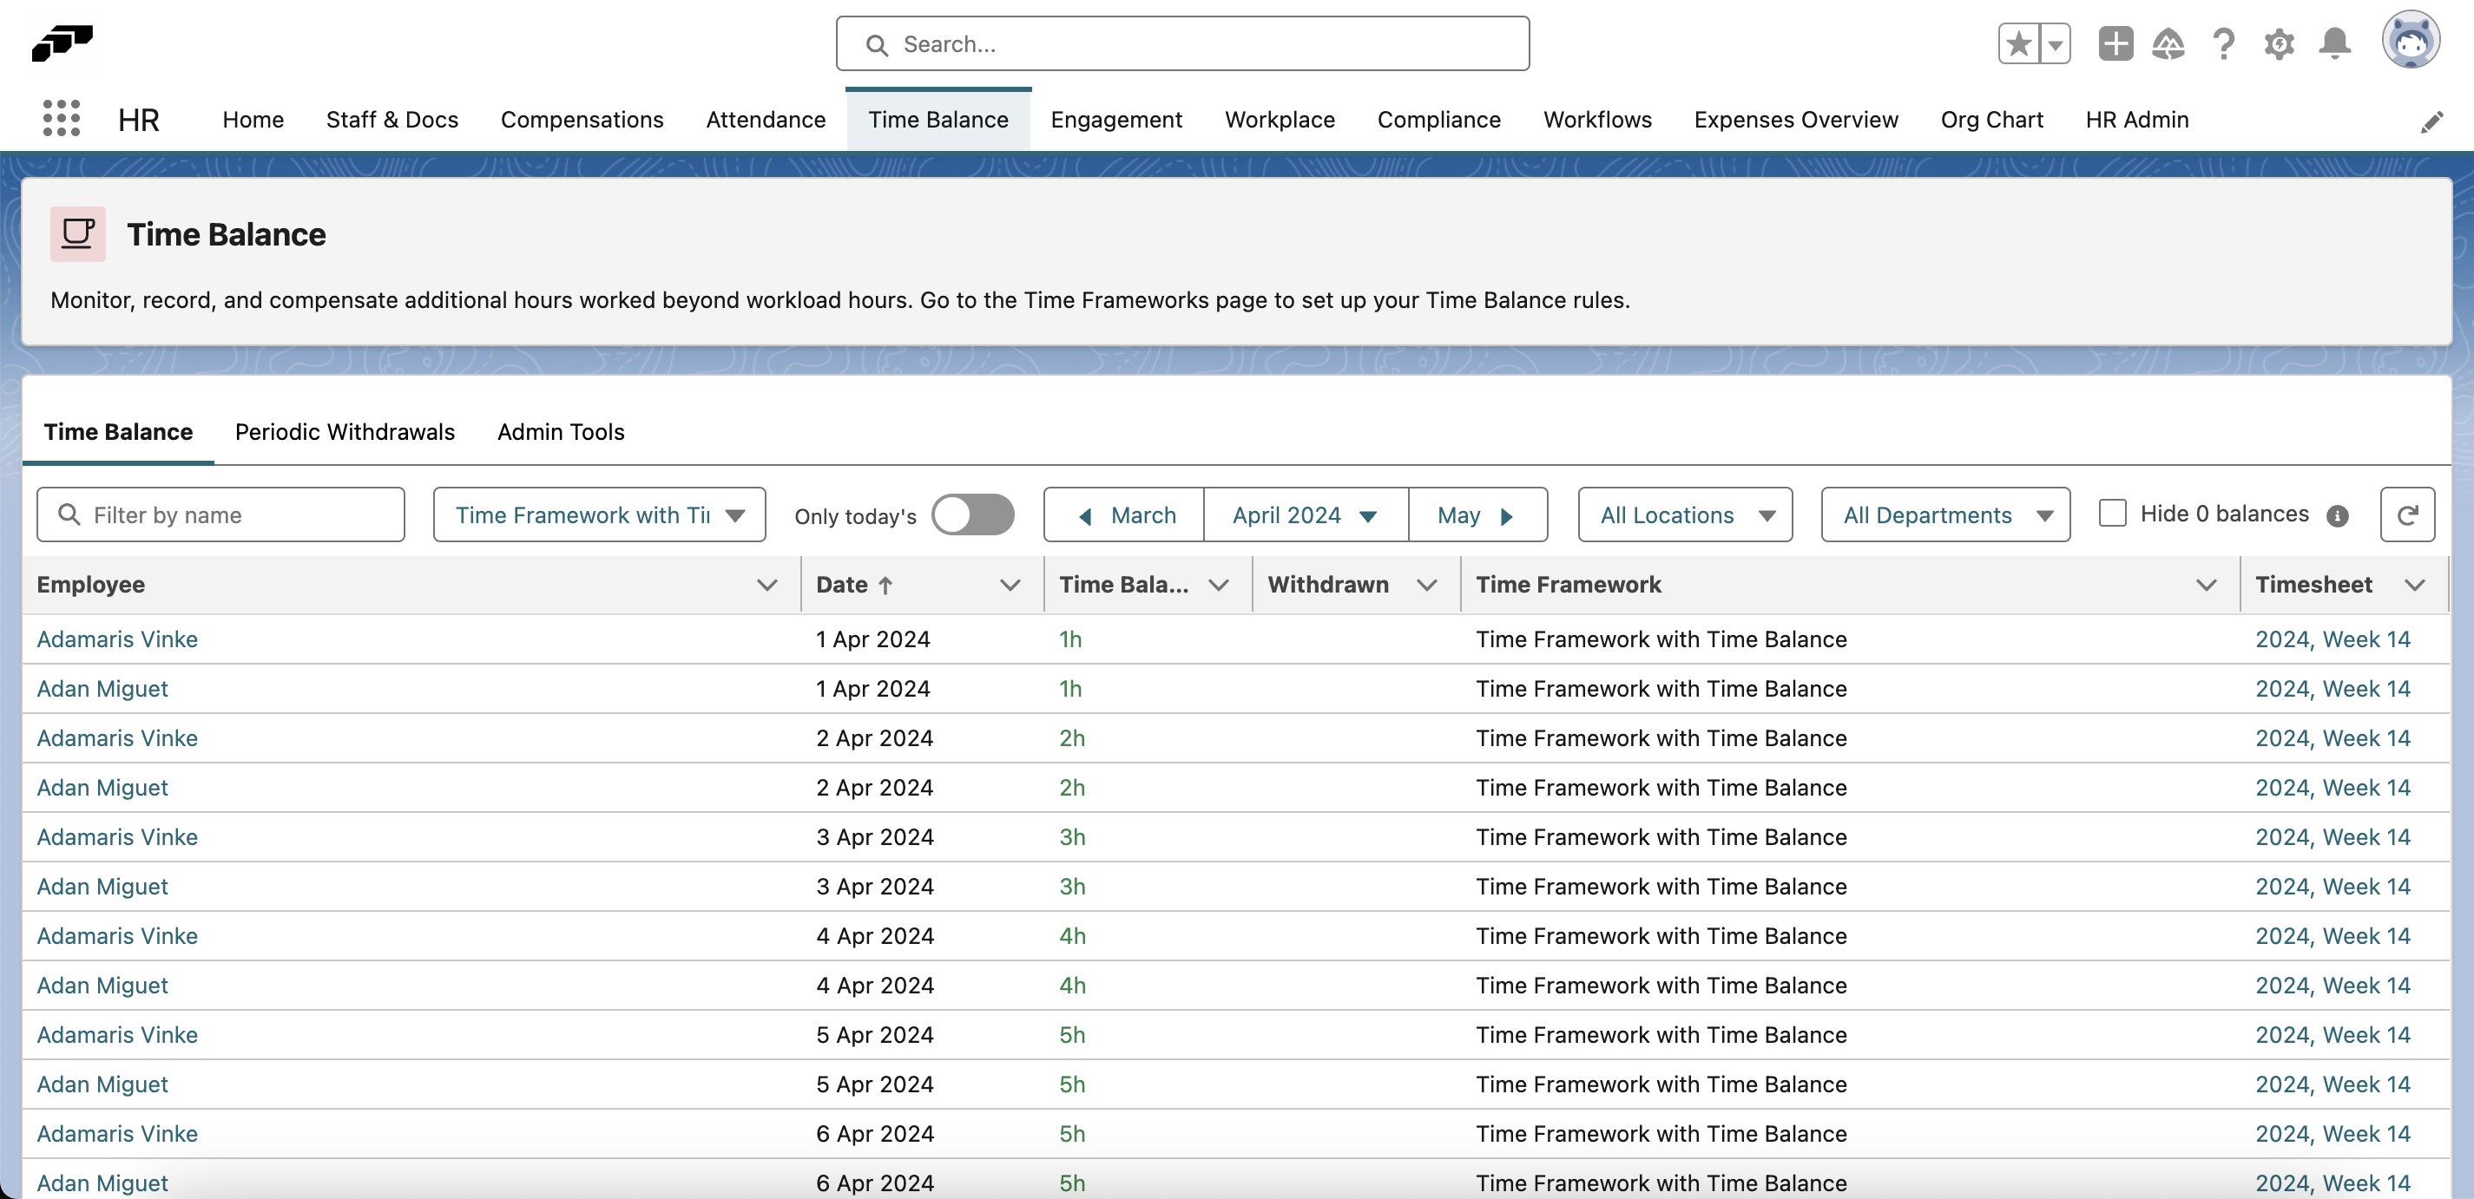Screen dimensions: 2474x1199
Task: Open the All Locations dropdown
Action: [1685, 515]
